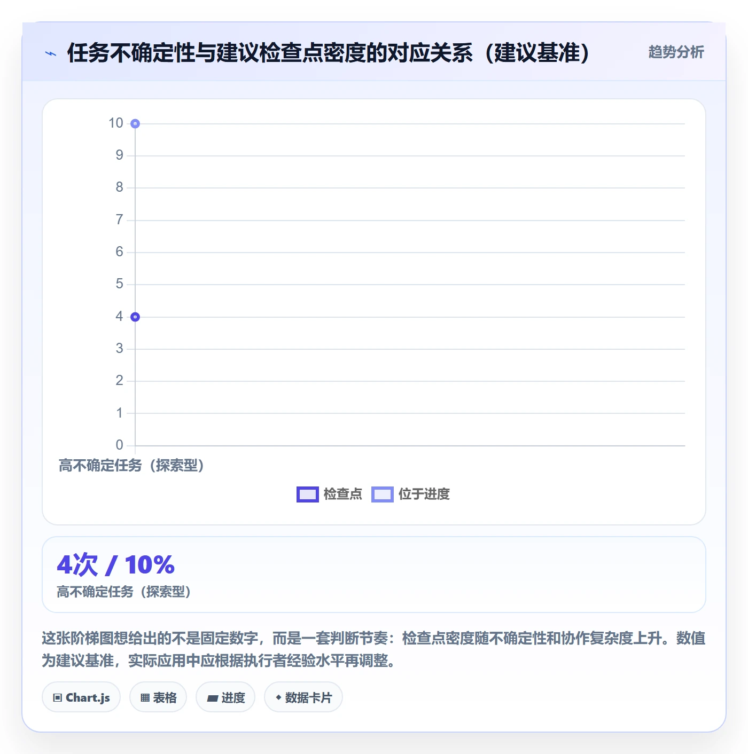Click the 高不确定任务（探索型） caption in the stat card
This screenshot has width=748, height=754.
tap(124, 592)
